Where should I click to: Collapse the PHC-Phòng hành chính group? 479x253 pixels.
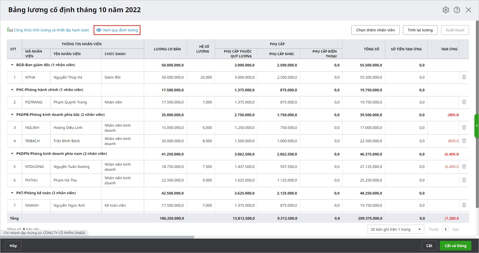tap(12, 90)
